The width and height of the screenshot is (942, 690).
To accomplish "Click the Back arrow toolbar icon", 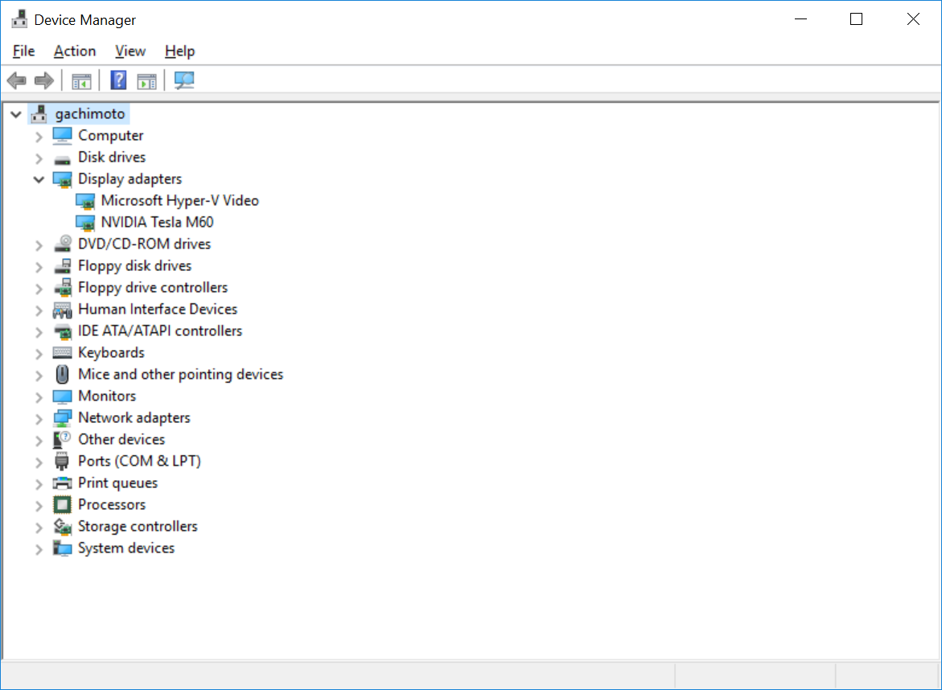I will pos(16,80).
